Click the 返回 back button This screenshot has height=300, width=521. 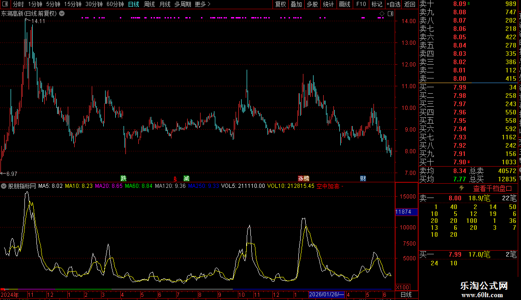[x=410, y=4]
